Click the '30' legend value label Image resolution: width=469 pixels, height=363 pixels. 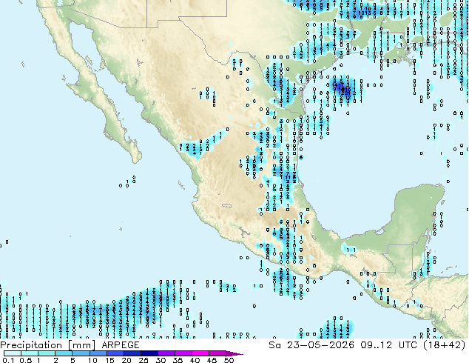(161, 360)
